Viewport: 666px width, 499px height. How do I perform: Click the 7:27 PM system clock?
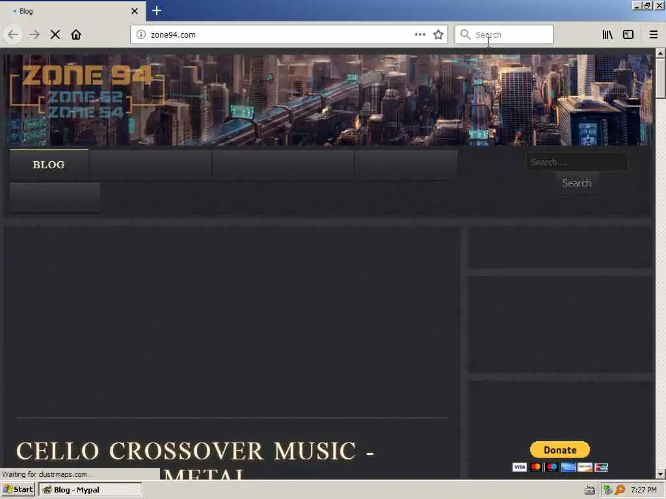click(643, 490)
